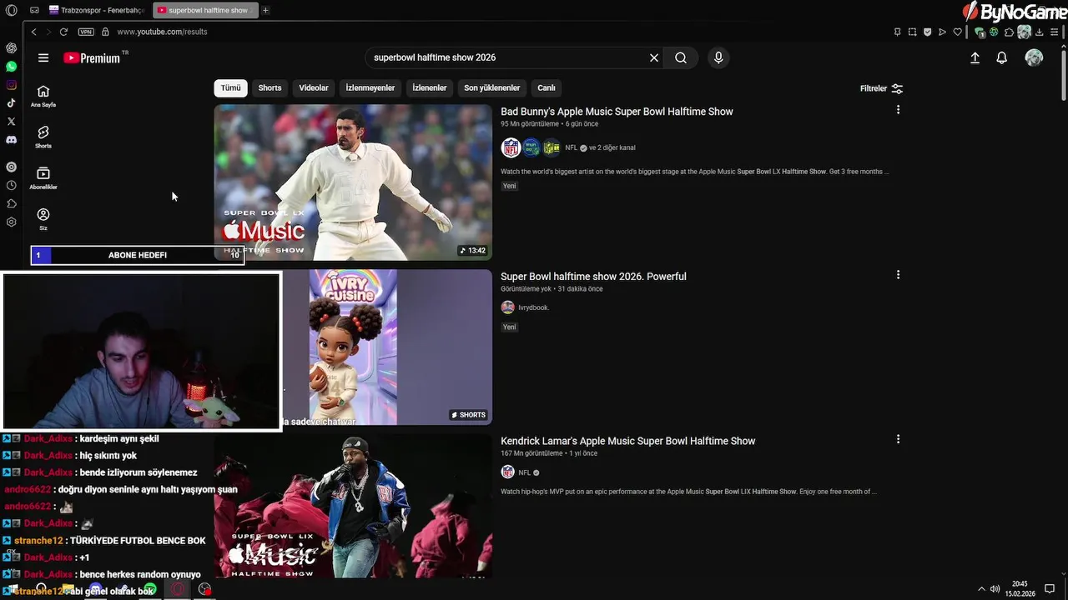The width and height of the screenshot is (1068, 600).
Task: Play the Kendrick Lamar video thumbnail
Action: [x=353, y=505]
